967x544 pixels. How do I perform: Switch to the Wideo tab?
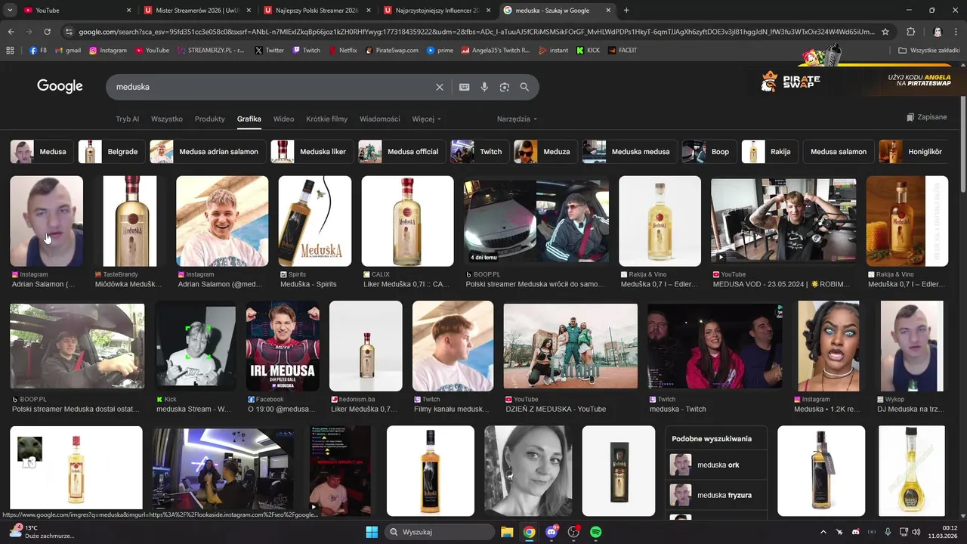tap(283, 119)
